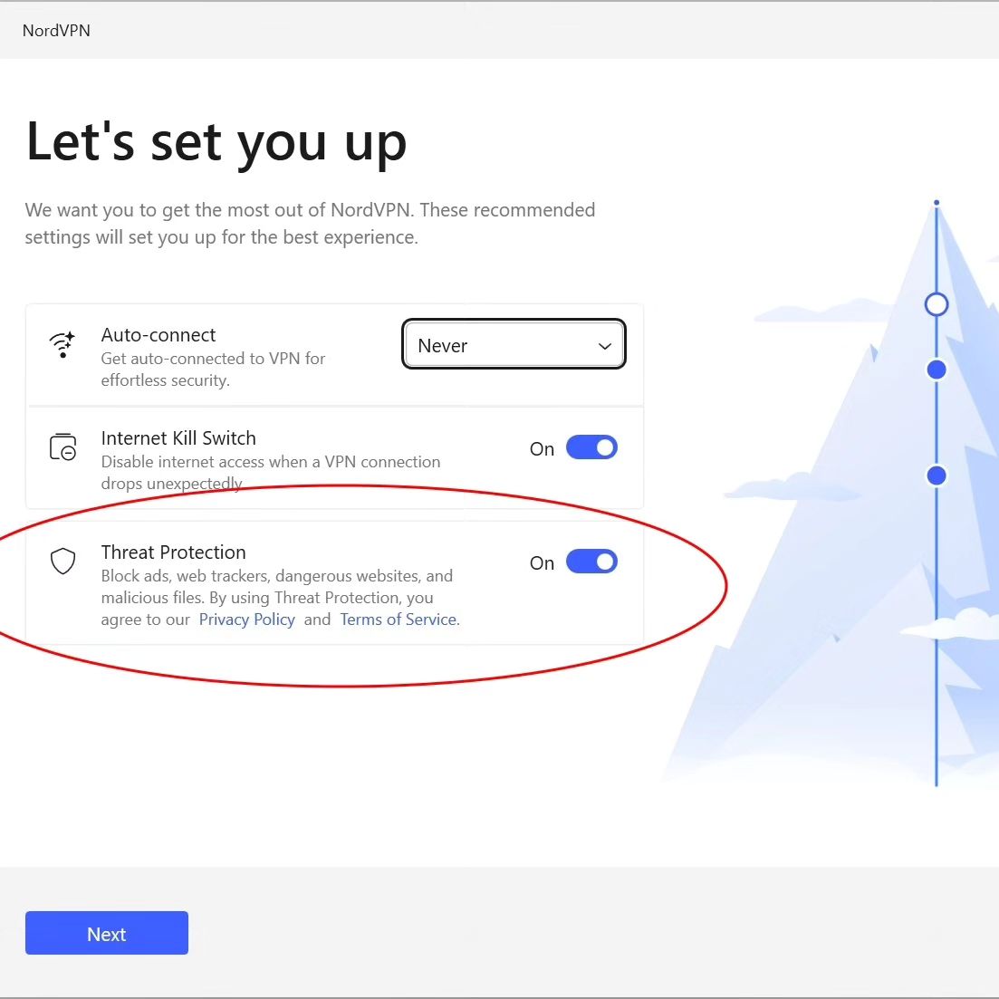Click the "On" label beside Threat Protection

click(542, 563)
